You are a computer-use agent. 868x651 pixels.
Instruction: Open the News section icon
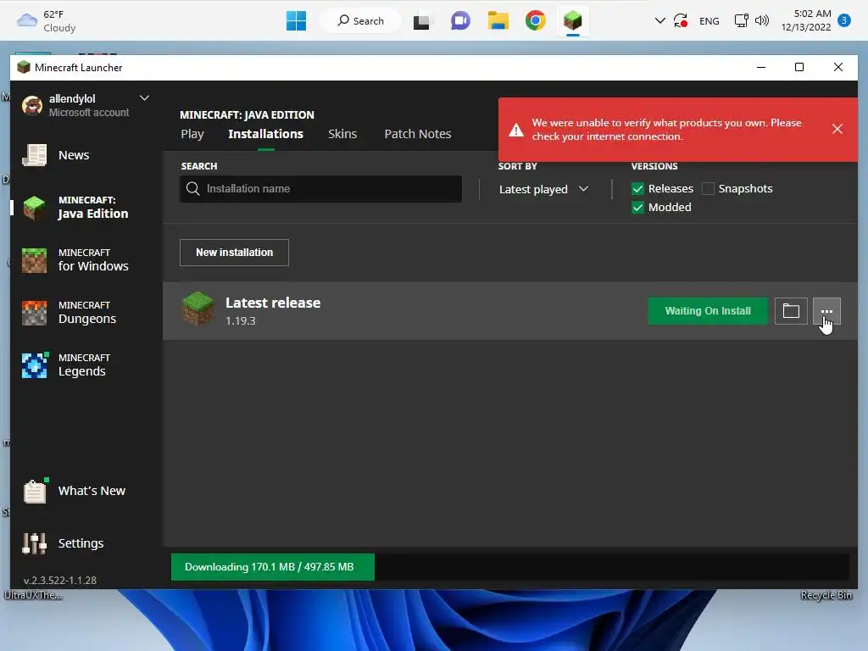(34, 155)
